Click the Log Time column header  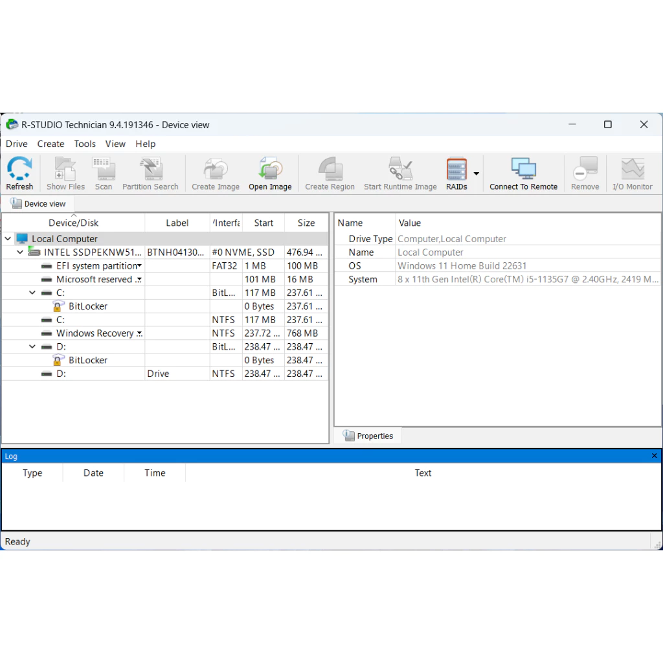[x=155, y=473]
